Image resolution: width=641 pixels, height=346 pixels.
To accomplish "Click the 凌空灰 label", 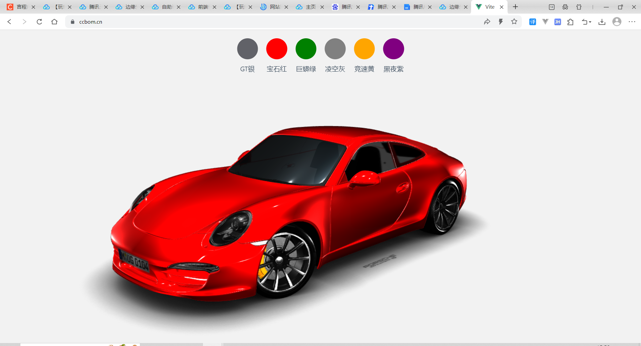I will [x=335, y=69].
